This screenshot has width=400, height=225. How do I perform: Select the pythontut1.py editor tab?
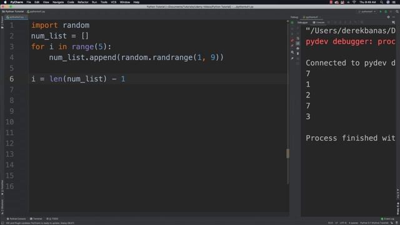(x=16, y=17)
